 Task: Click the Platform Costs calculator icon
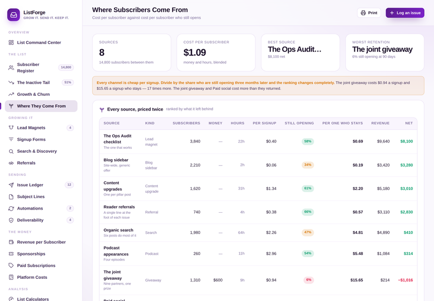[11, 277]
